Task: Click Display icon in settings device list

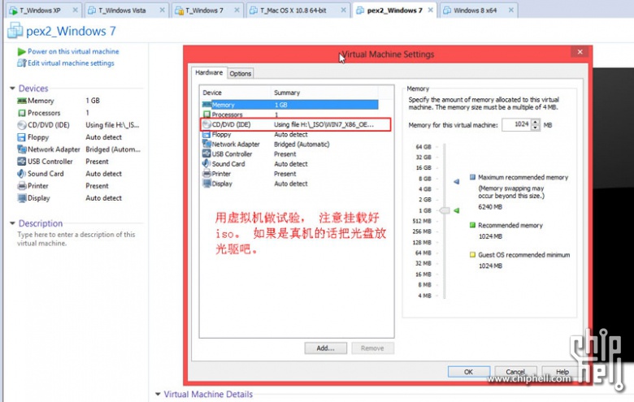Action: coord(206,184)
